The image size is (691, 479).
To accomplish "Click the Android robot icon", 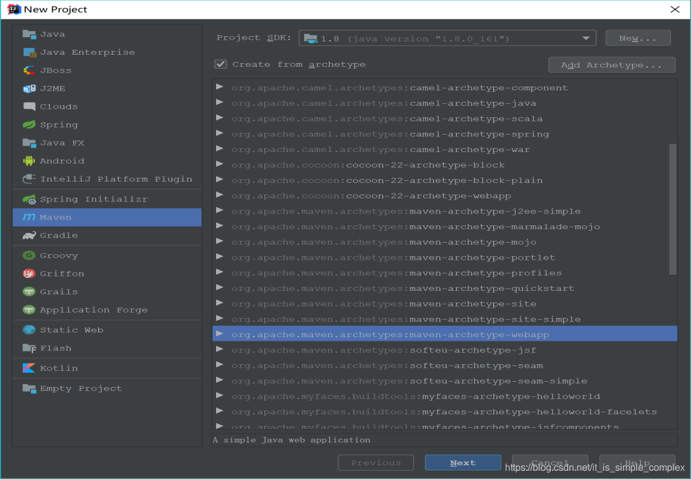I will (x=29, y=160).
